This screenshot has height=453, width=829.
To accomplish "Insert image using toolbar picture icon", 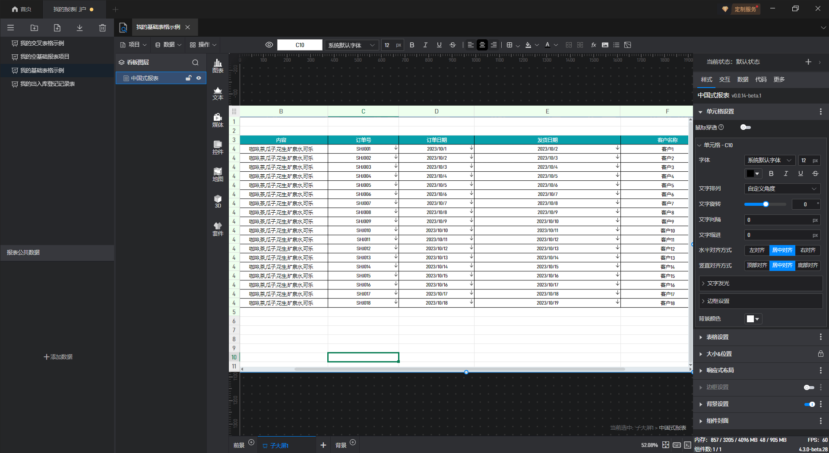I will pos(605,45).
